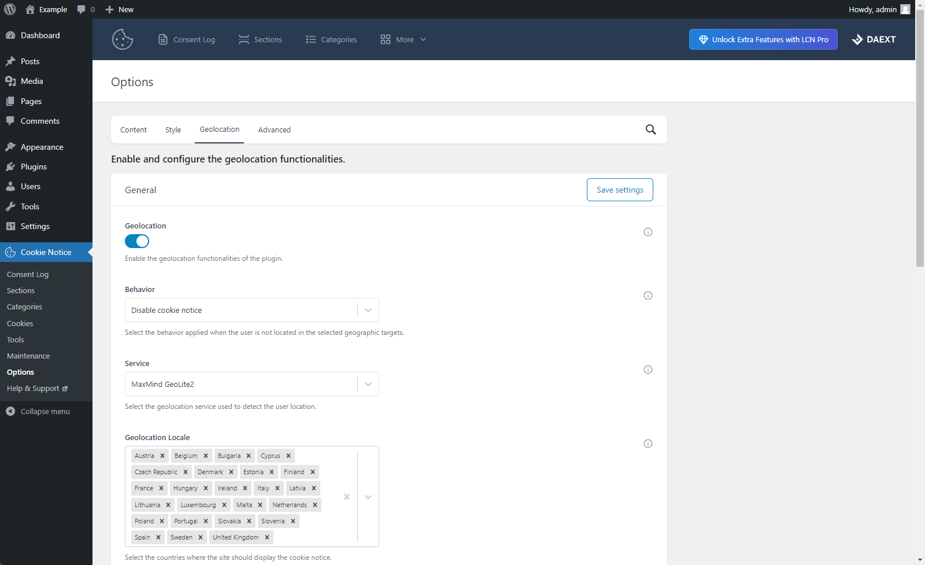Switch to the Style tab
Viewport: 925px width, 565px height.
(x=173, y=130)
